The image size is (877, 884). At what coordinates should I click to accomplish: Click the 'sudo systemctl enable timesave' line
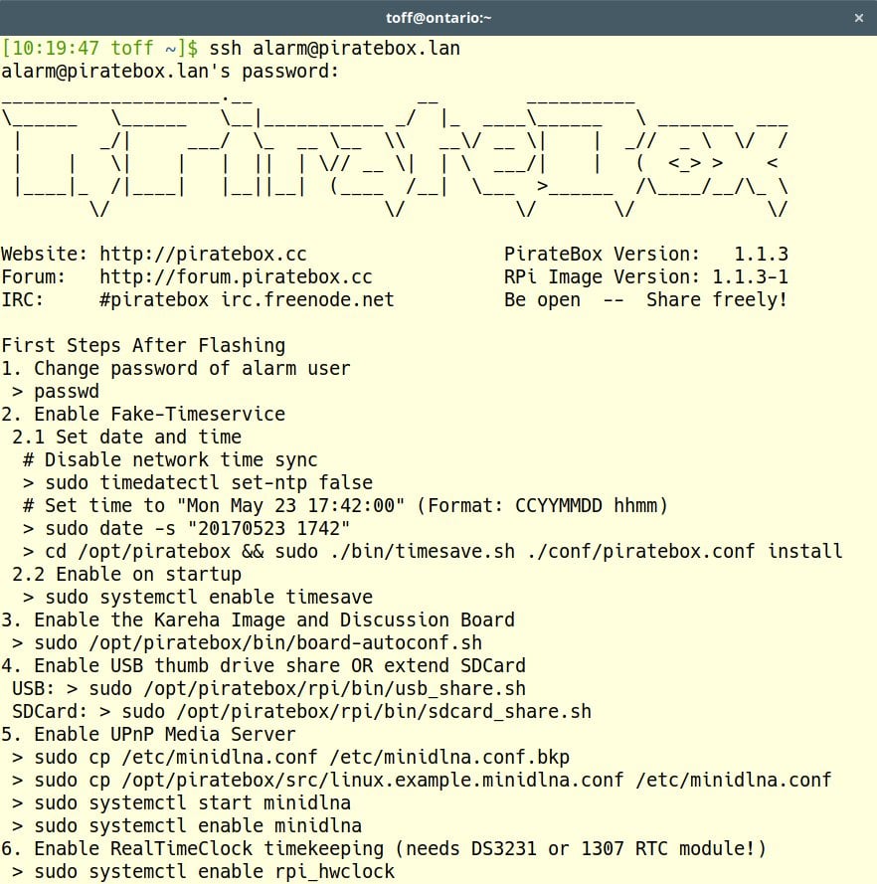198,597
